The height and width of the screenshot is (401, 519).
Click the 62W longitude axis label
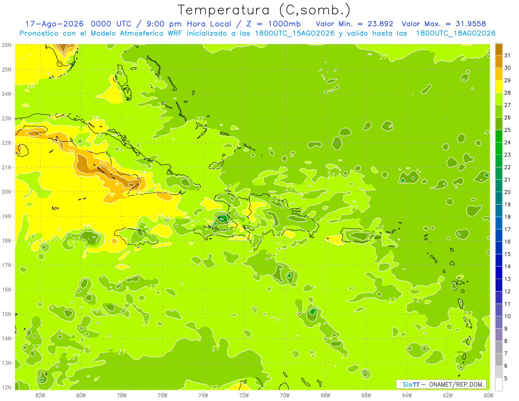[x=448, y=395]
